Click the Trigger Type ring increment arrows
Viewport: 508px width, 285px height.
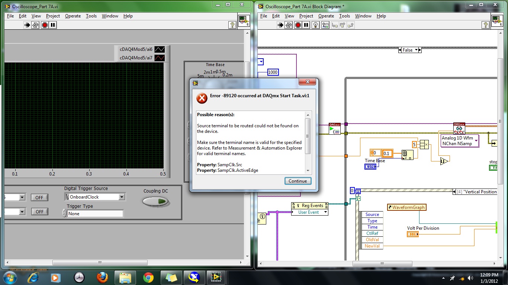pyautogui.click(x=65, y=213)
